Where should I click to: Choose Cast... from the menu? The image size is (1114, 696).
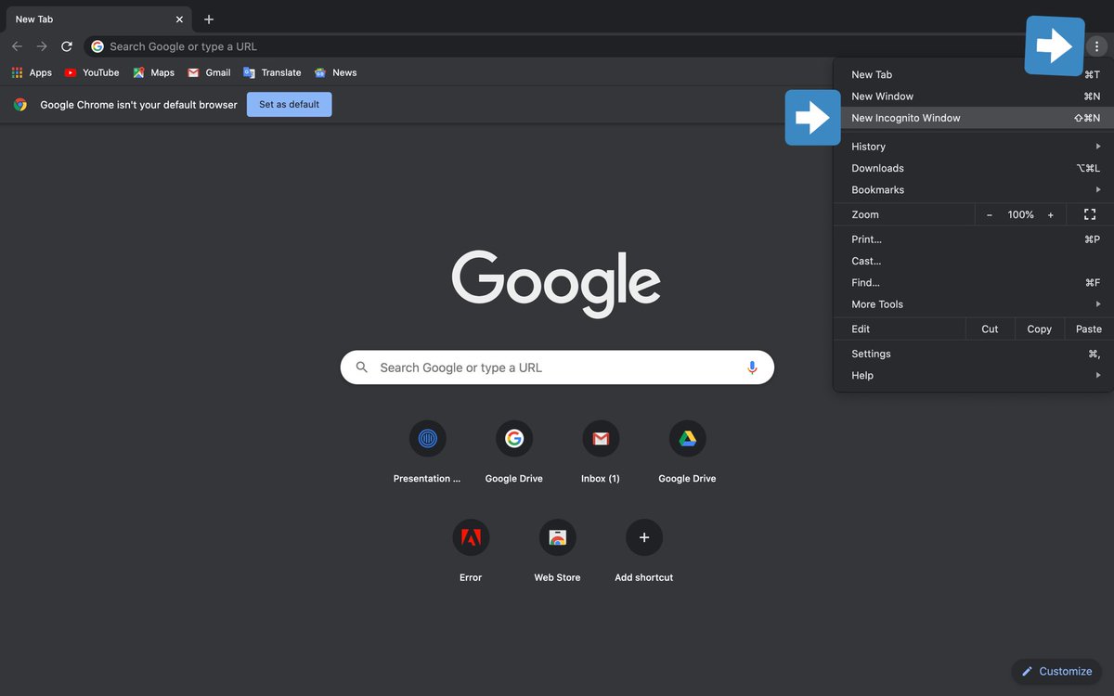click(973, 261)
